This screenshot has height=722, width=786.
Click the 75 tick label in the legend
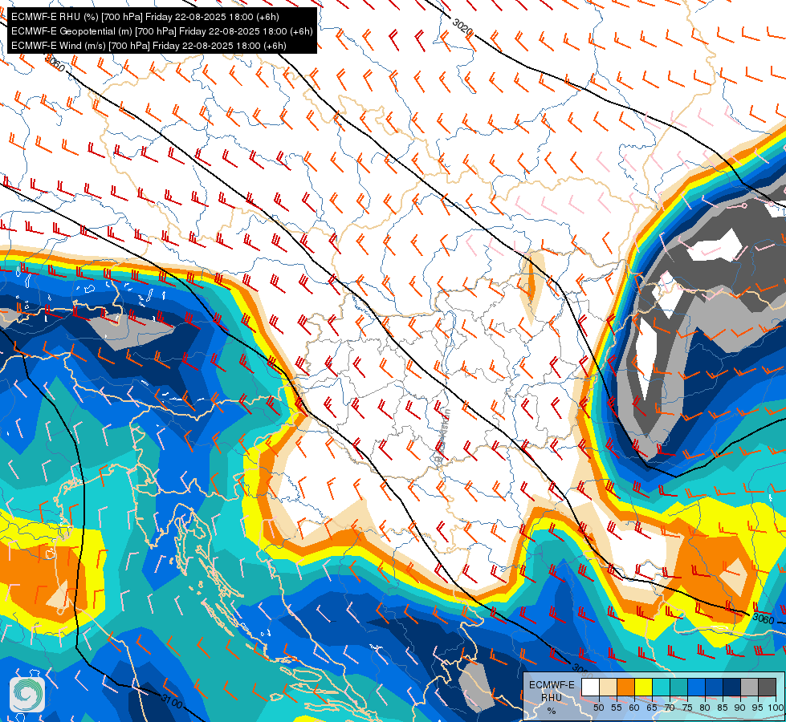point(688,708)
